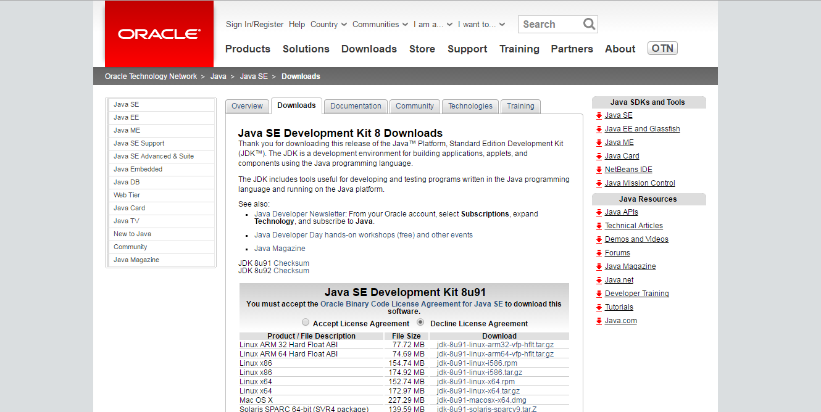Click red arrow beside Java EE and Glassfish
821x412 pixels.
(599, 129)
